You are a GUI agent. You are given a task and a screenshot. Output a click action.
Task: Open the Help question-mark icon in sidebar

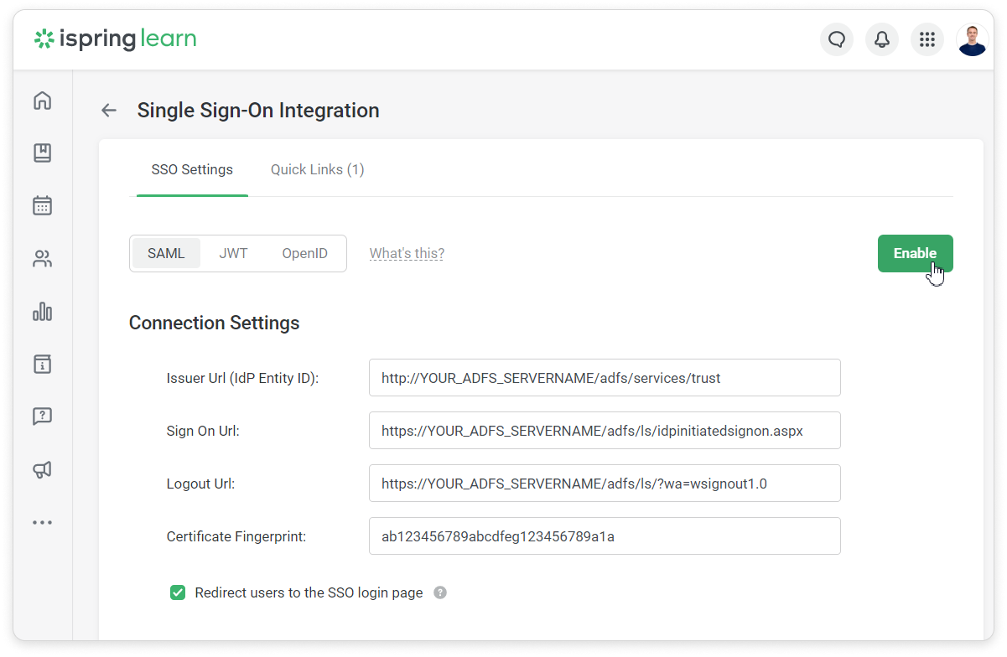coord(42,416)
